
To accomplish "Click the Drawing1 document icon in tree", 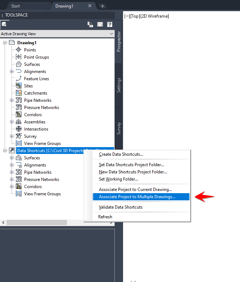I will pyautogui.click(x=12, y=42).
